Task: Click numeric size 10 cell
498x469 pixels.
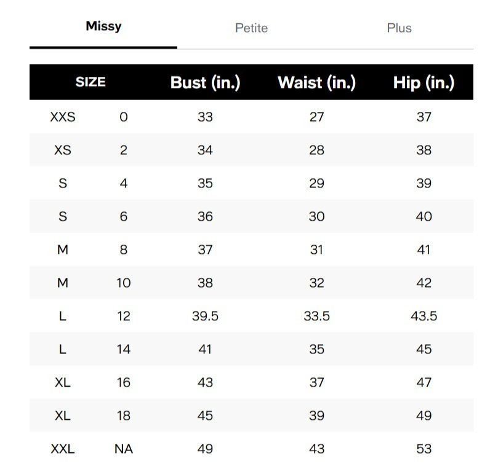Action: click(x=124, y=283)
